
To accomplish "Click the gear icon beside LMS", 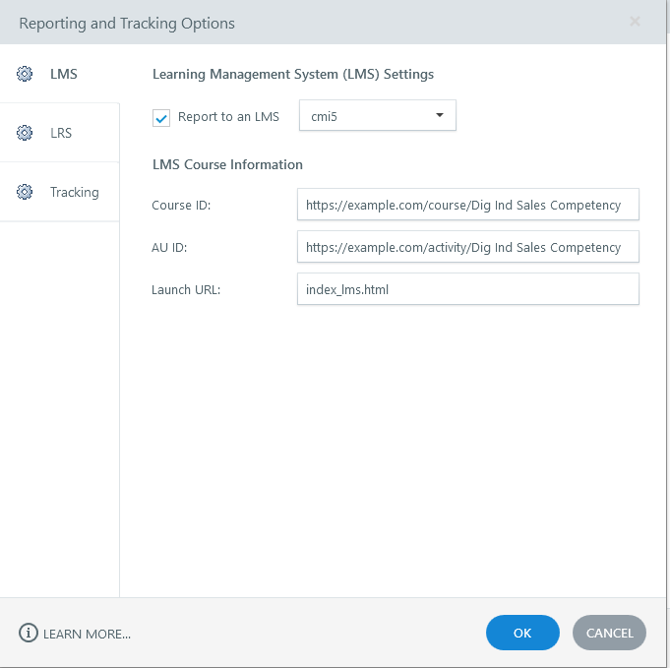I will (26, 74).
